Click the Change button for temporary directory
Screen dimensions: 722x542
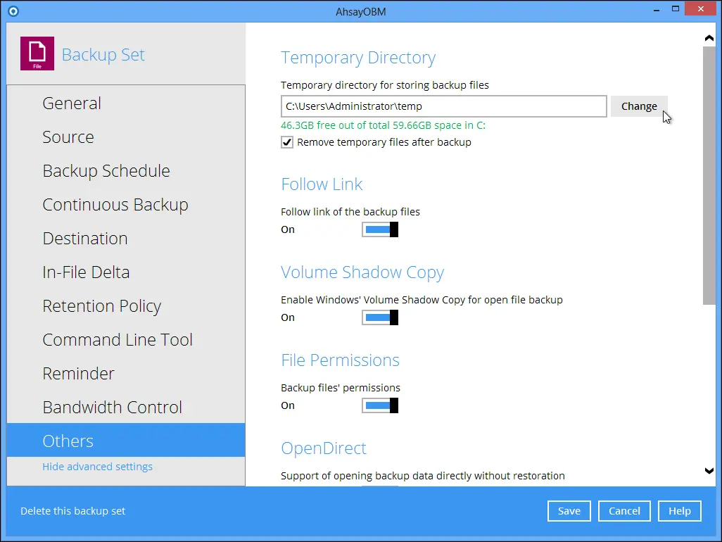[x=638, y=106]
